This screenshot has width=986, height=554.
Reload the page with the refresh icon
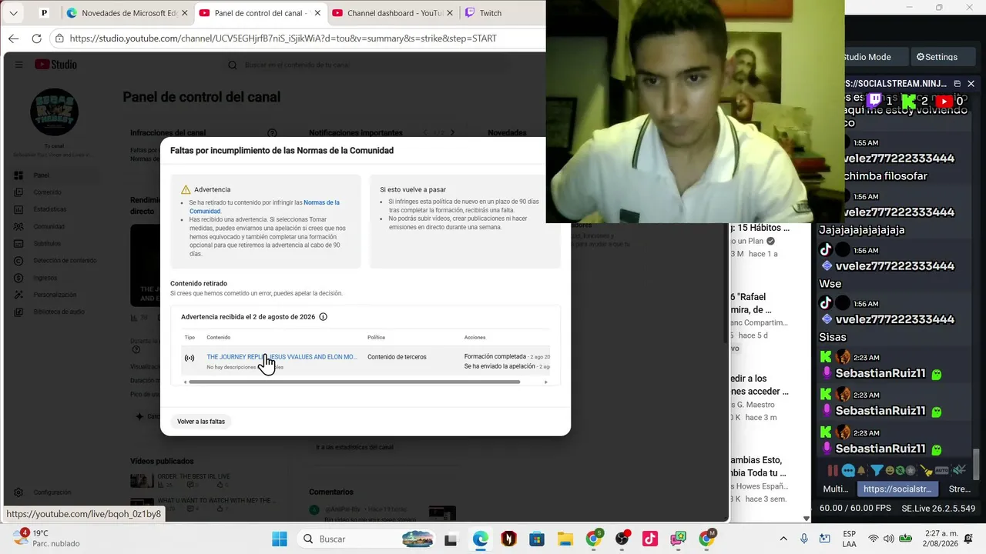tap(36, 38)
